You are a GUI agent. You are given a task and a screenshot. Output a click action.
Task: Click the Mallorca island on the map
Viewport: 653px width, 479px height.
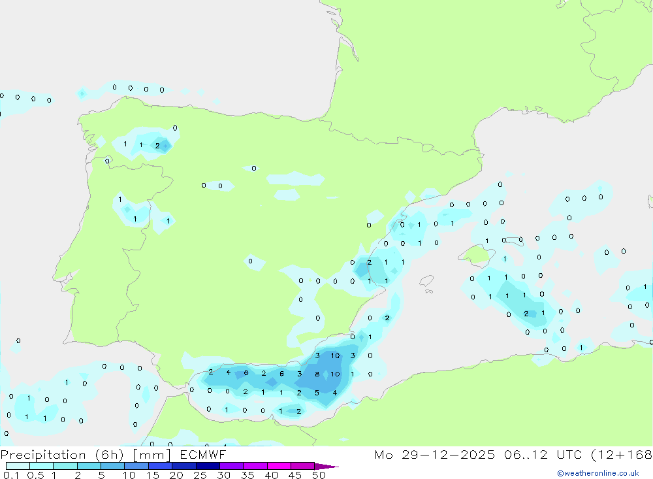click(477, 254)
